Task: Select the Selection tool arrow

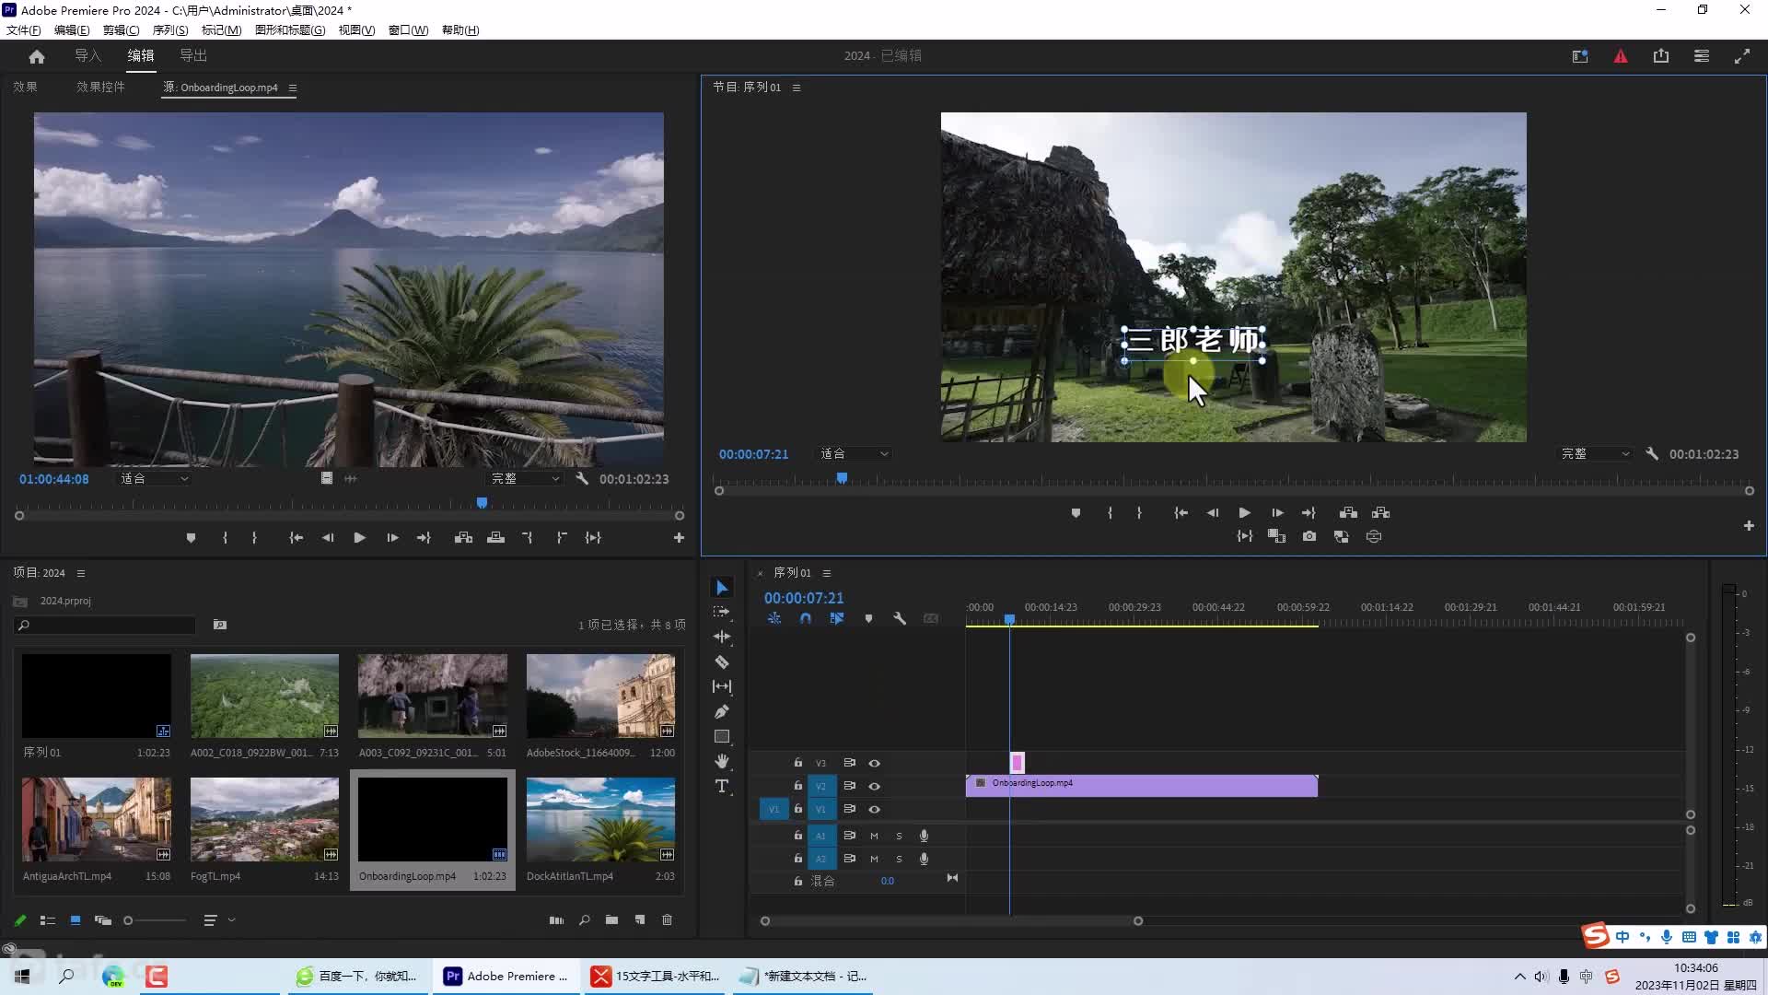Action: pos(722,588)
